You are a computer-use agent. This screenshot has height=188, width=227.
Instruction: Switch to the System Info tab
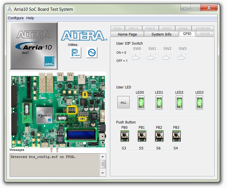tap(161, 34)
